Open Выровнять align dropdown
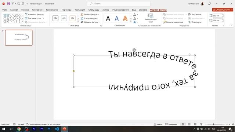This screenshot has height=132, width=235. pos(195,14)
